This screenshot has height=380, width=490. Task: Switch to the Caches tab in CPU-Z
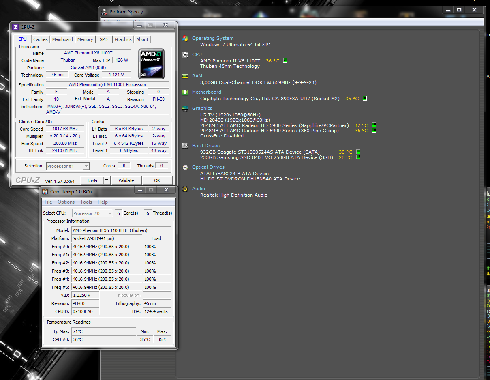tap(41, 39)
